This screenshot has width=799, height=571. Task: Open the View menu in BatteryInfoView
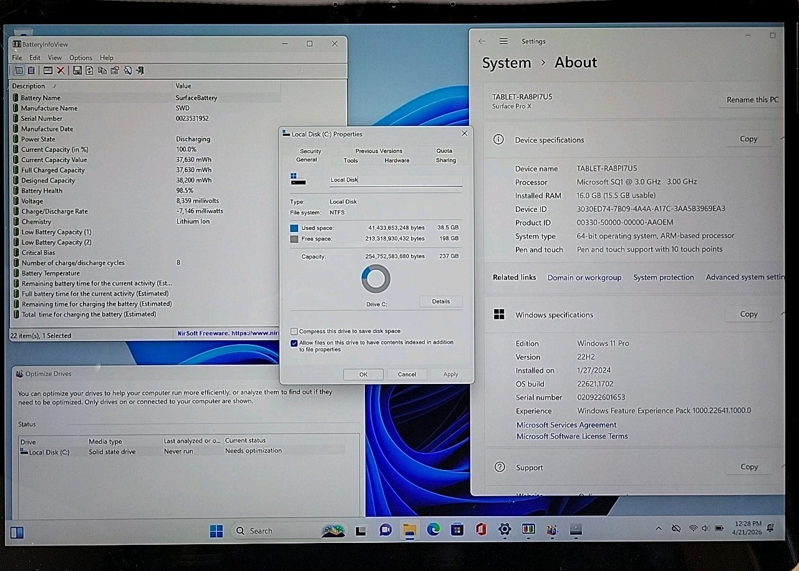[55, 57]
